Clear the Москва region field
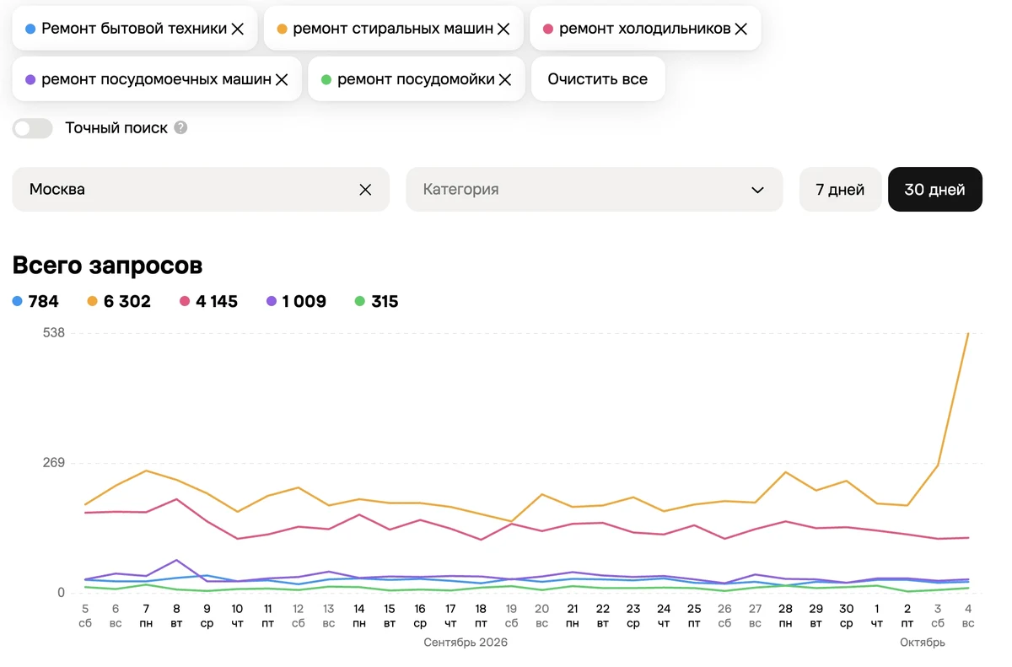Viewport: 1012px width, 667px height. [365, 190]
